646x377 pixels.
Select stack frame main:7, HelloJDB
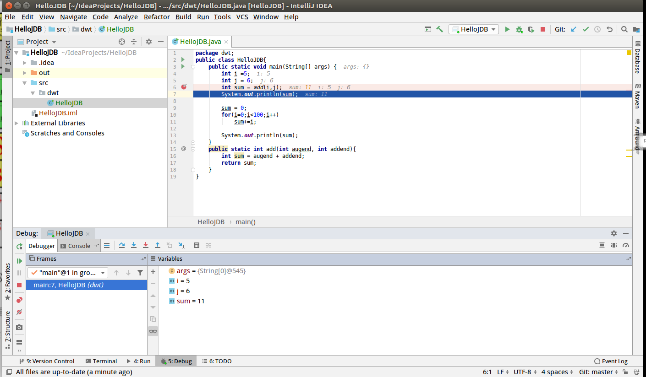coord(87,285)
